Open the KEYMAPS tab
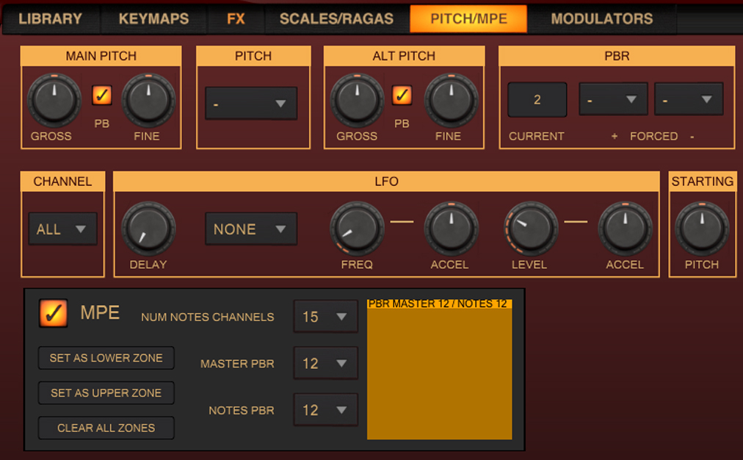The height and width of the screenshot is (460, 743). [x=153, y=19]
